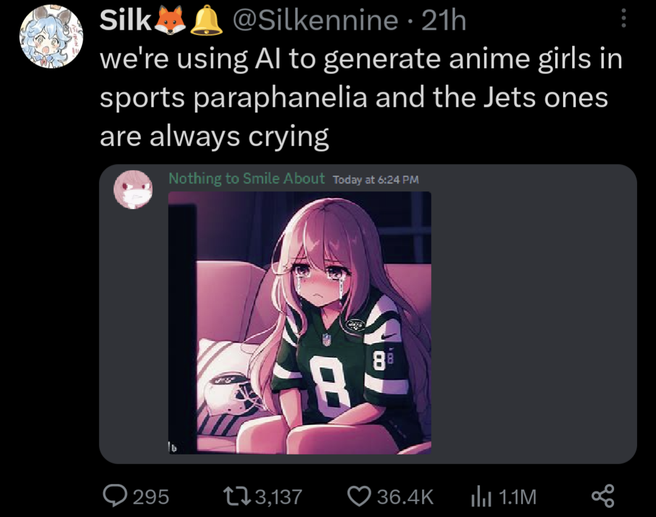This screenshot has width=656, height=517.
Task: Click the share icon on the tweet
Action: click(603, 496)
